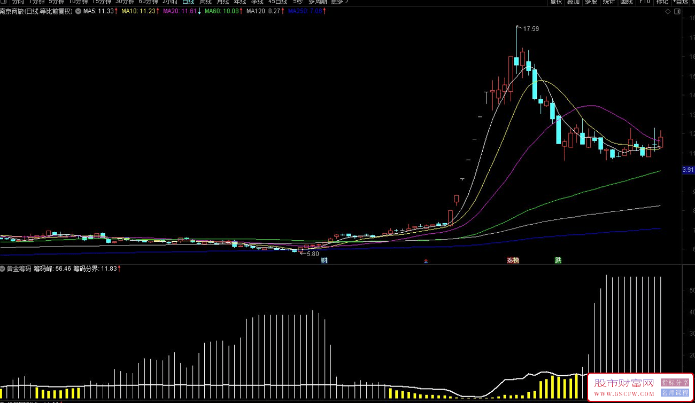Toggle the side panel icon at top right
Screen dimensions: 695x403
[678, 11]
